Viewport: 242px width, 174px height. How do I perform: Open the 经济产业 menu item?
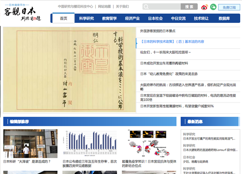click(x=132, y=19)
